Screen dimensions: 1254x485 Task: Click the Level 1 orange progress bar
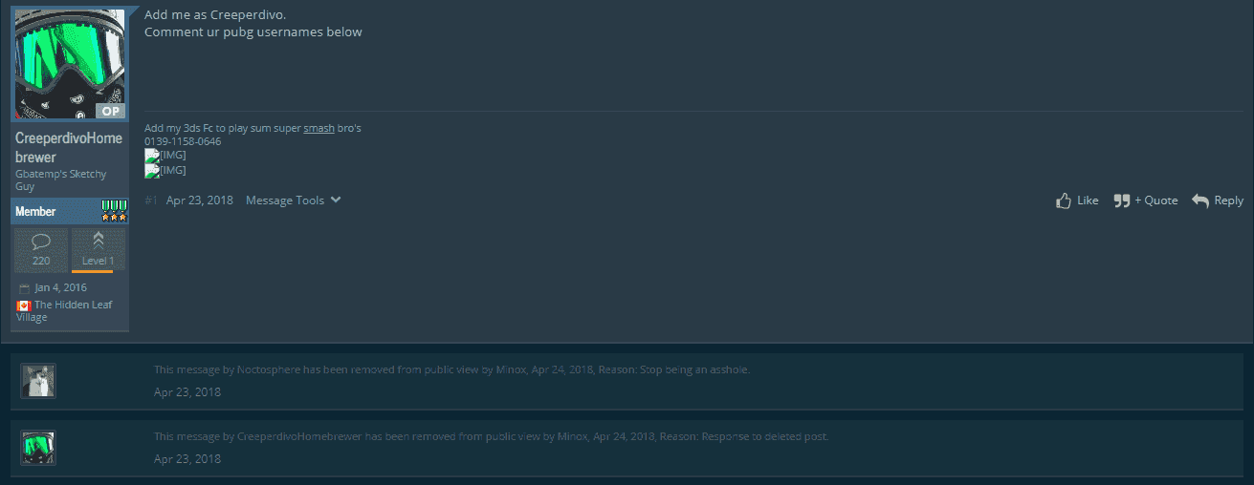(93, 271)
